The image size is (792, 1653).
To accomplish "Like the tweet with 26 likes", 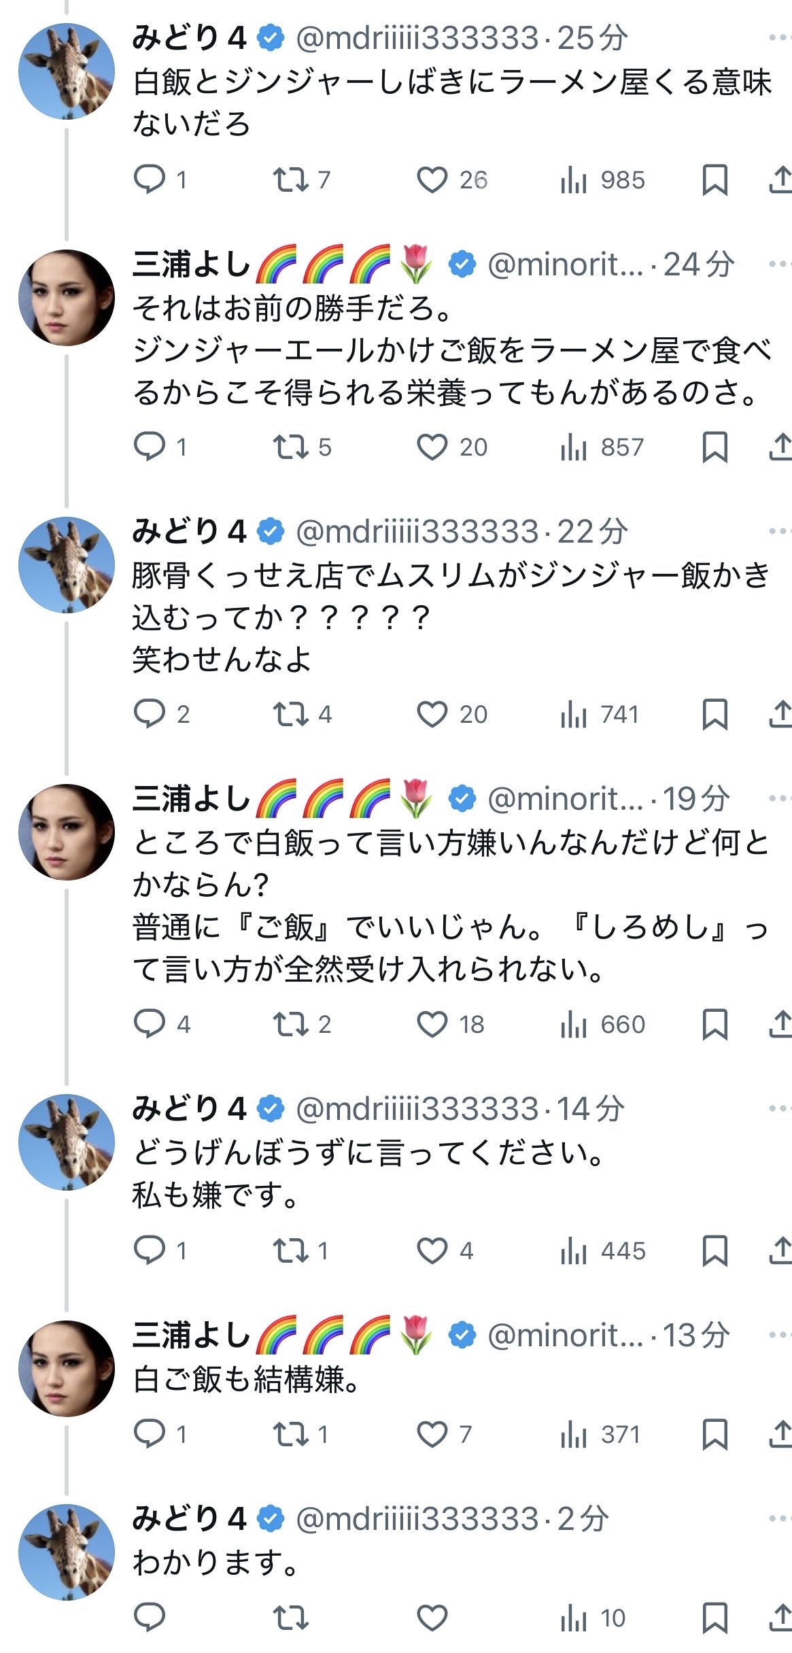I will point(432,180).
